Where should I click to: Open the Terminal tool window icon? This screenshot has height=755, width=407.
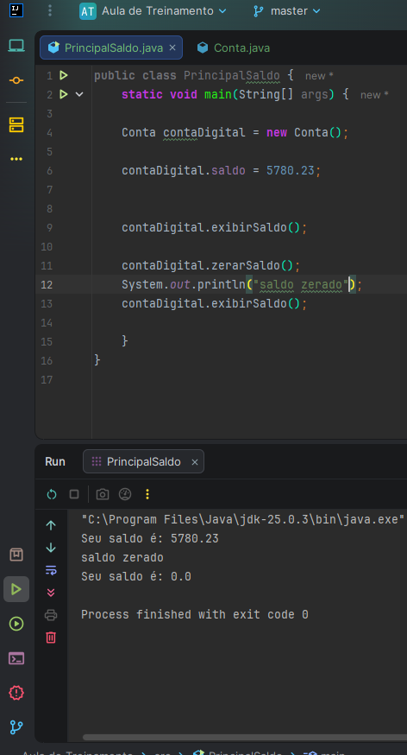(x=16, y=658)
